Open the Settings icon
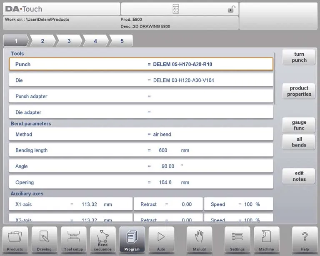 click(237, 239)
